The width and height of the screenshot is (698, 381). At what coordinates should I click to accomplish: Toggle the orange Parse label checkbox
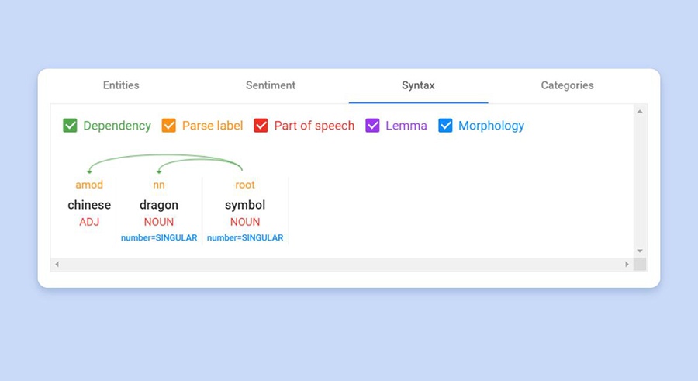tap(169, 126)
